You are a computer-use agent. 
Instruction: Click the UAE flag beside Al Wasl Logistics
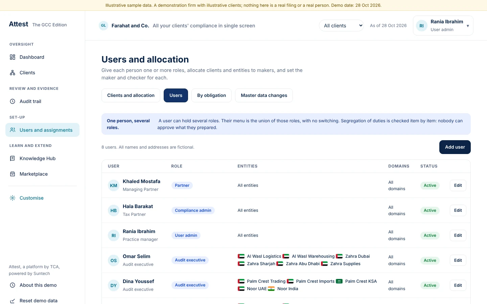tap(241, 256)
